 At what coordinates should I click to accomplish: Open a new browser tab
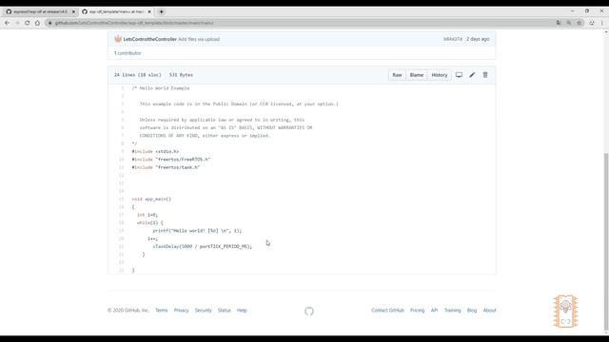pos(162,11)
